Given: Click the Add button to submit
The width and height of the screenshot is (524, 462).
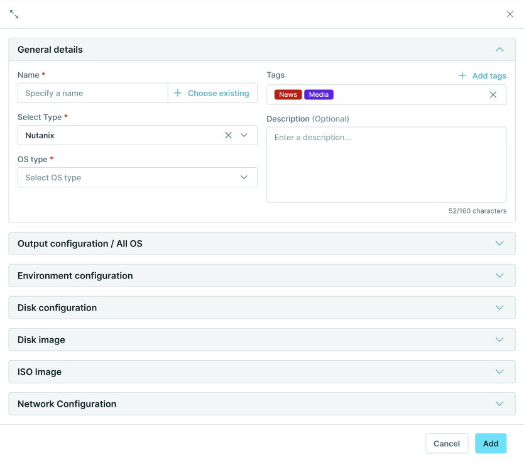Looking at the screenshot, I should (491, 443).
